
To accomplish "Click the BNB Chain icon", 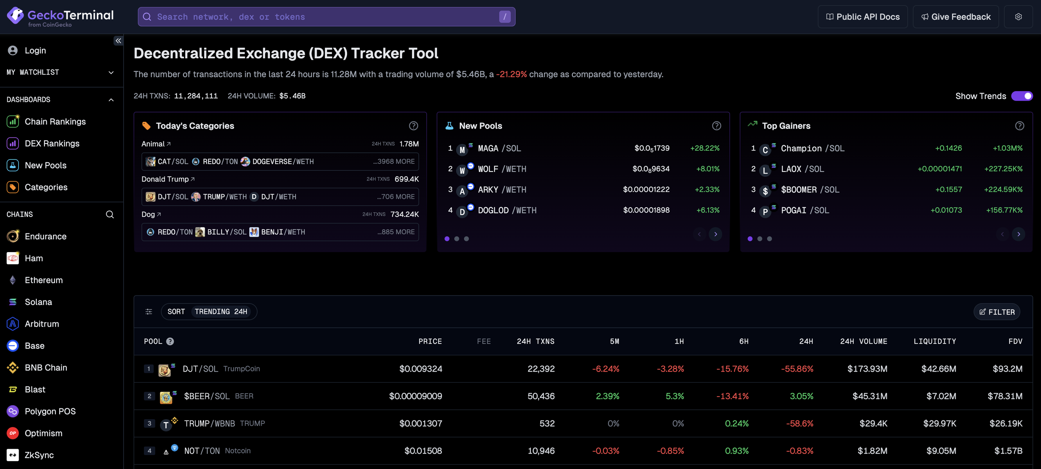I will (x=12, y=367).
